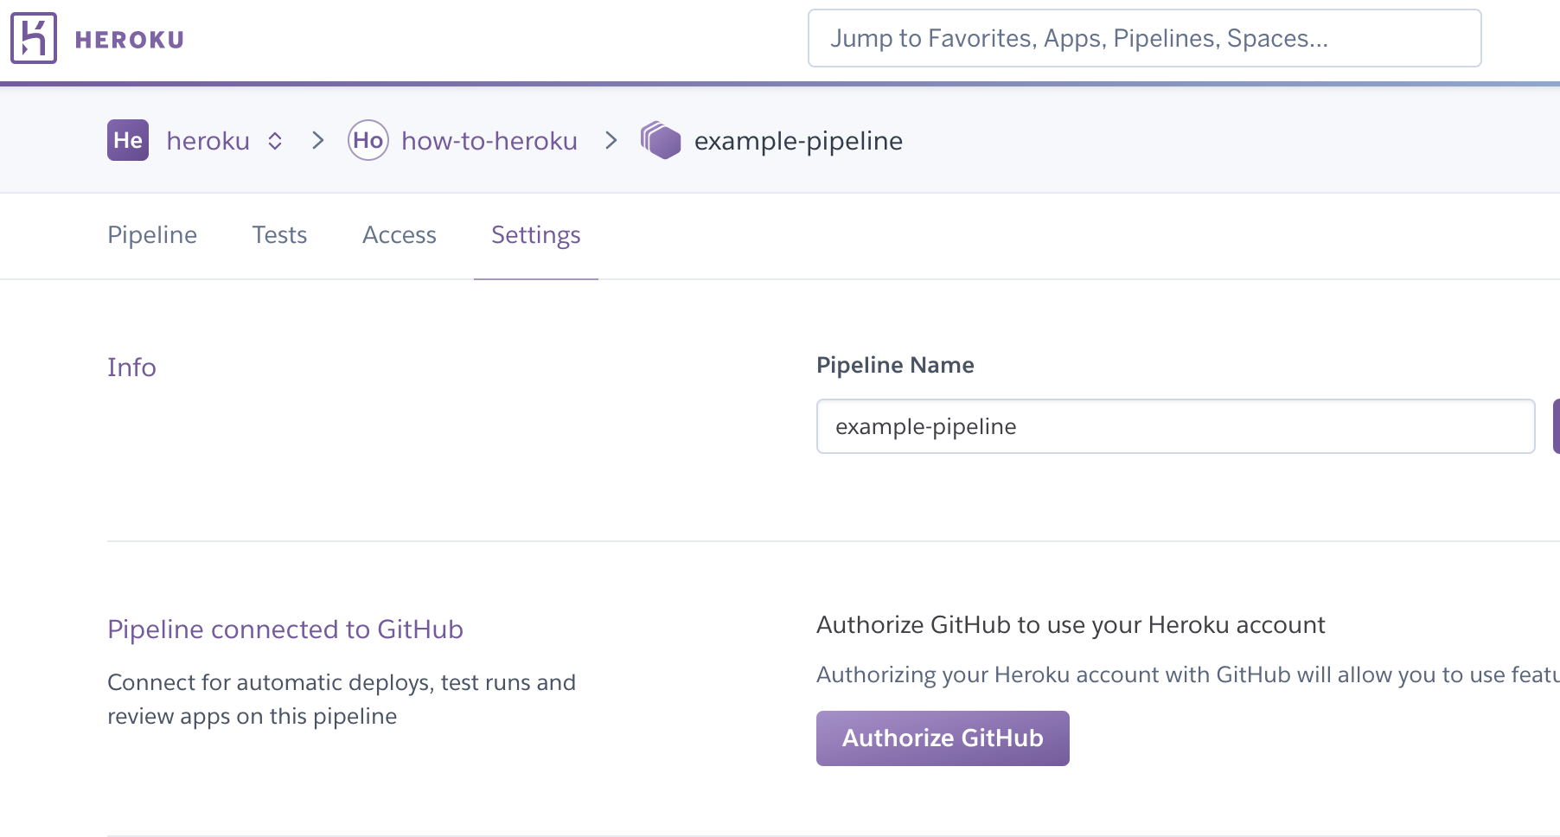1560x837 pixels.
Task: Focus the Jump to Favorites search box
Action: [1143, 38]
